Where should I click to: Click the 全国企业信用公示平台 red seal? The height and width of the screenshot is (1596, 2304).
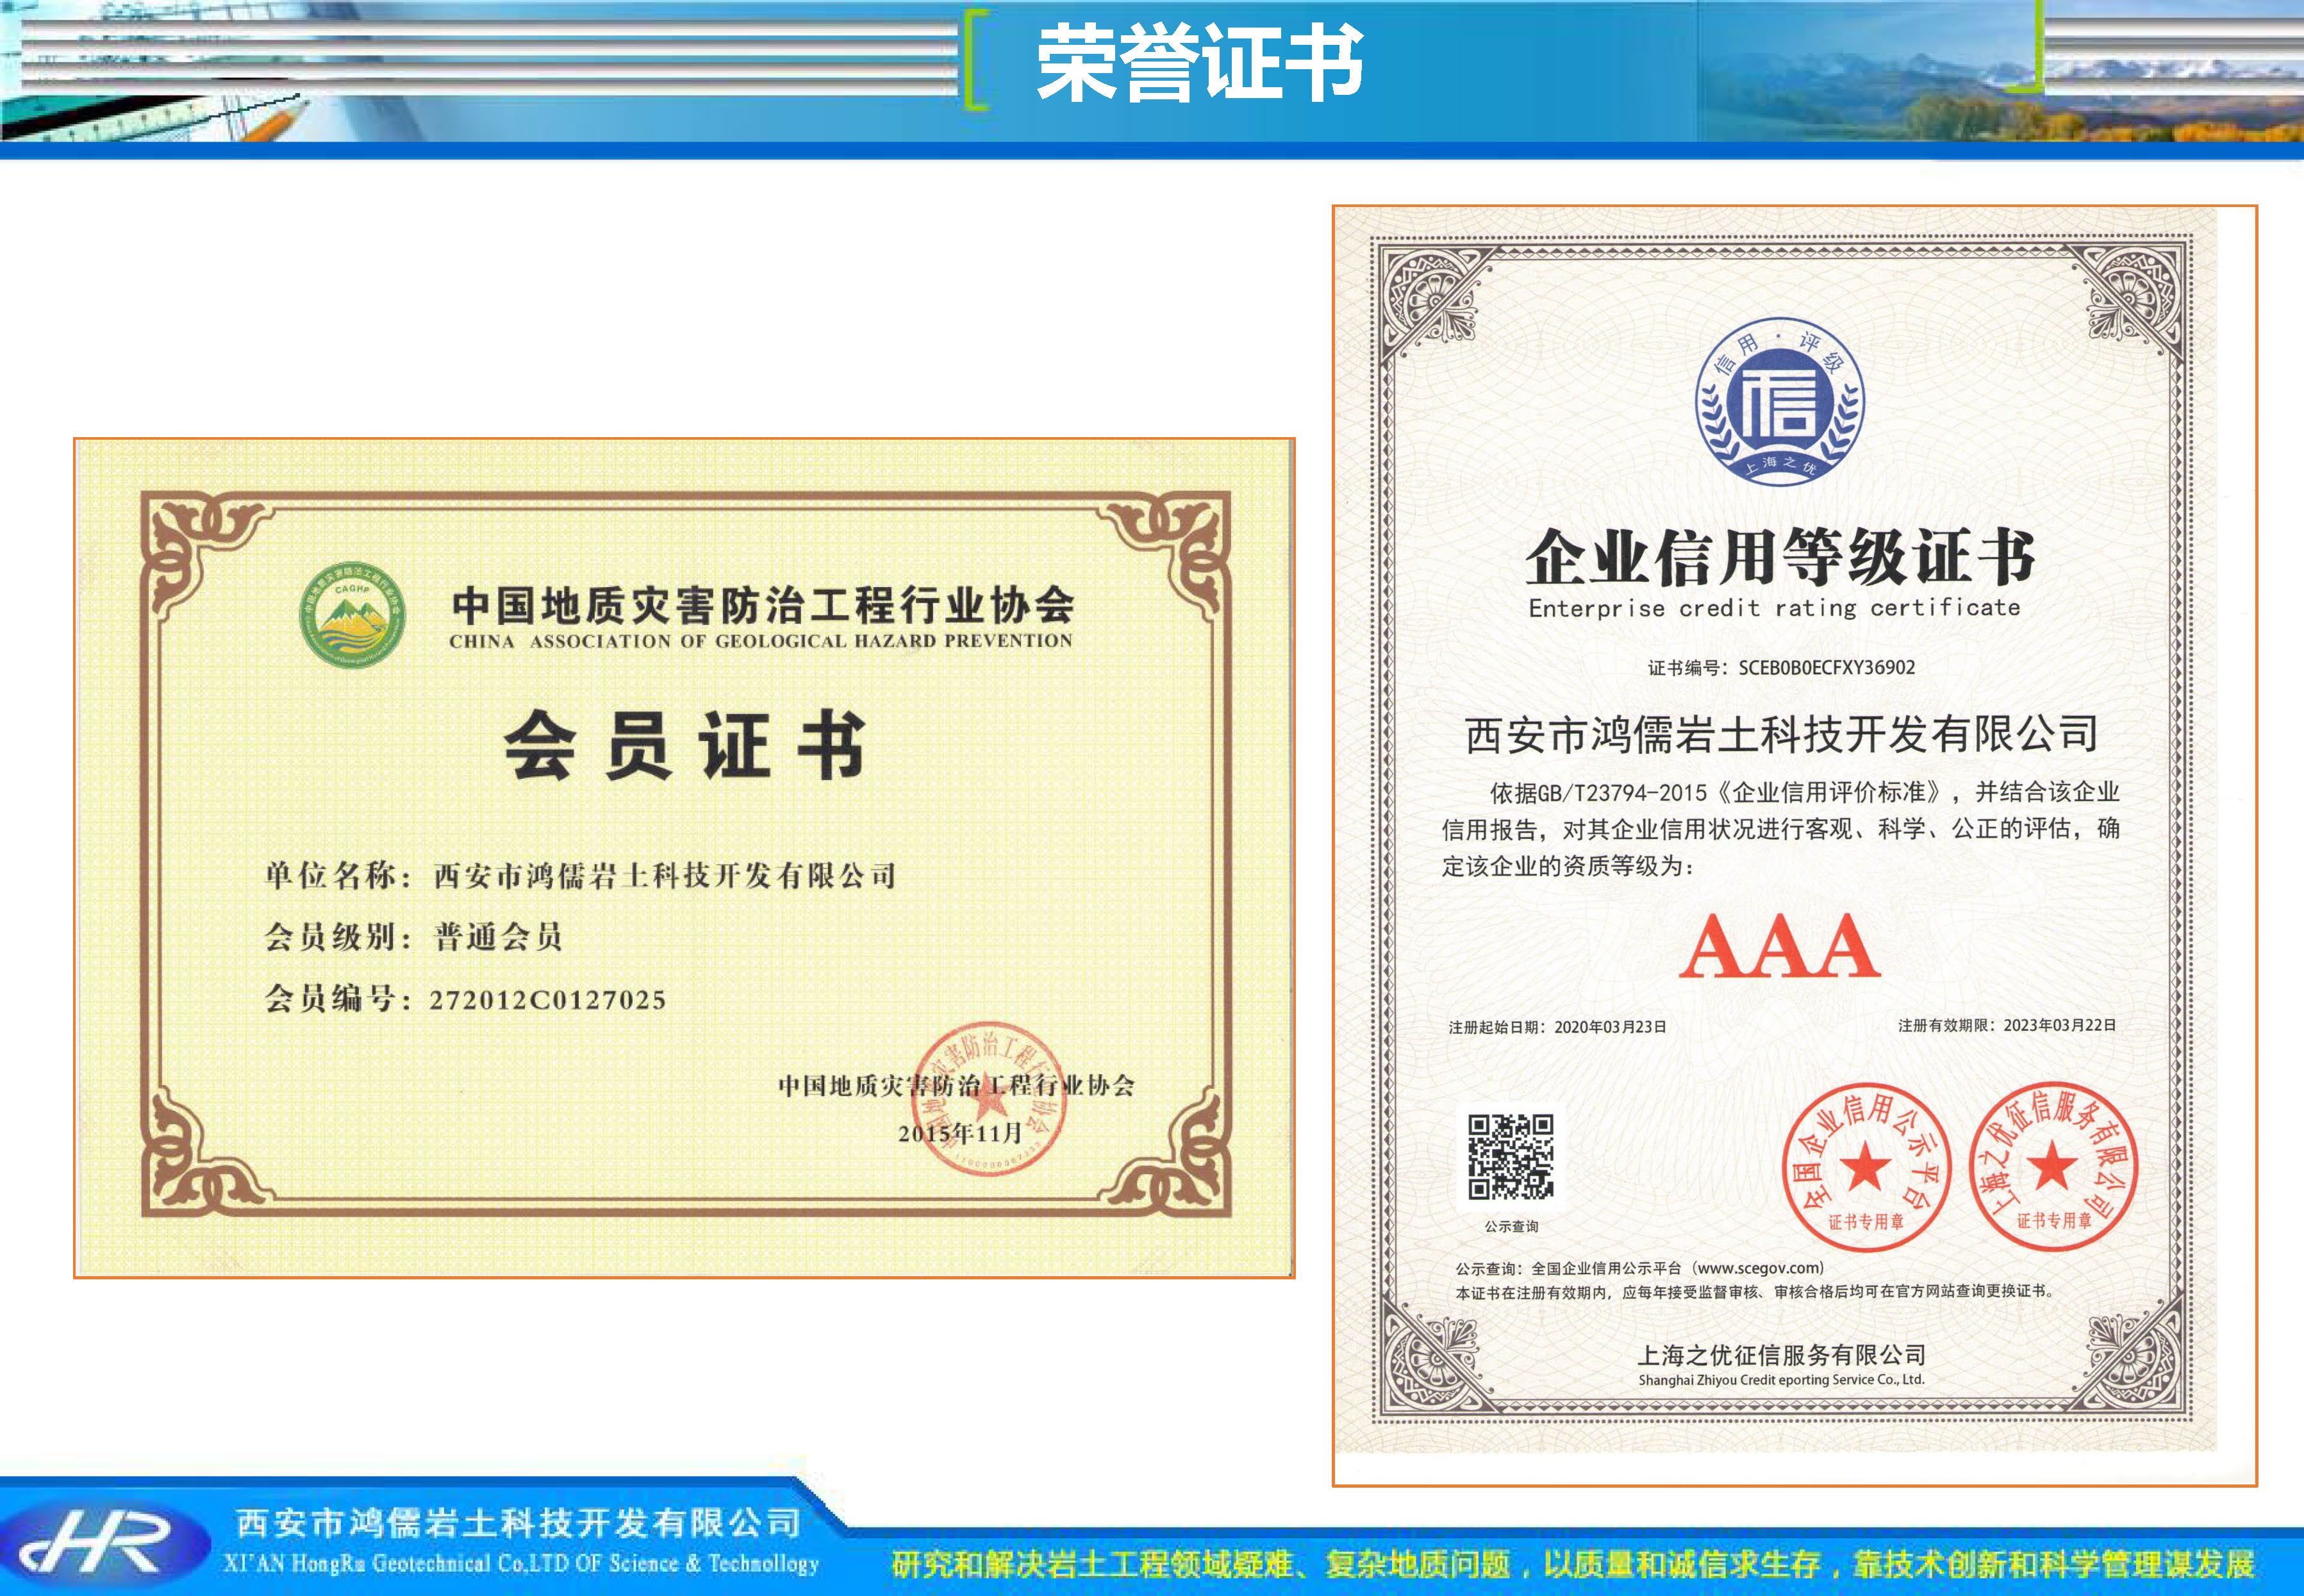point(1866,1167)
